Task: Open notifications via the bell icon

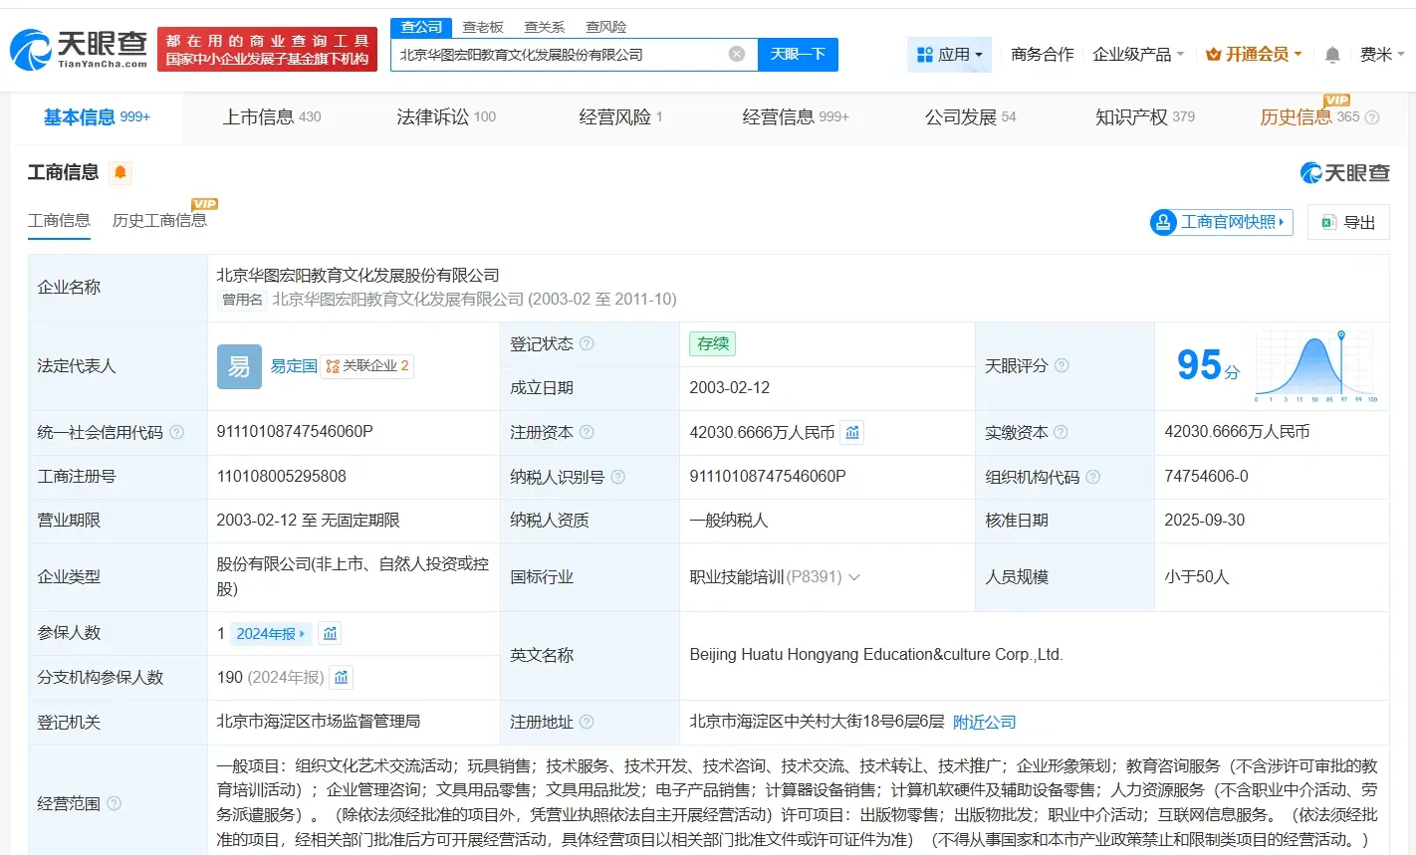Action: [1331, 55]
